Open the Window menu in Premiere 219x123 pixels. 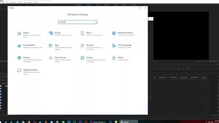(x=30, y=2)
